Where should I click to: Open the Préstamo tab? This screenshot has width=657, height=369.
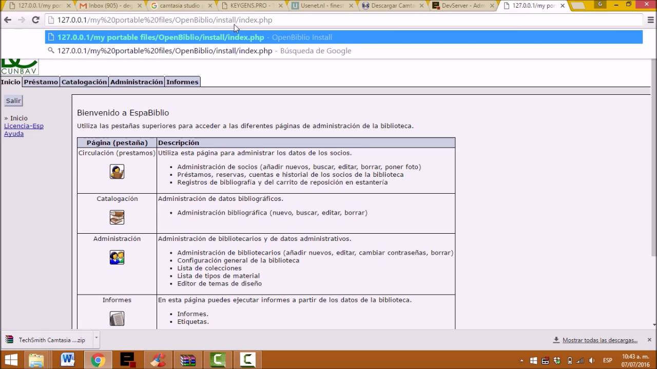(41, 82)
